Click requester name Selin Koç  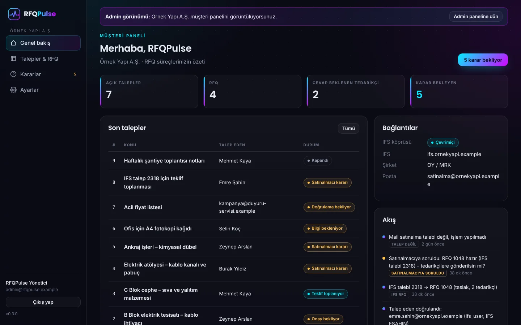click(x=230, y=229)
